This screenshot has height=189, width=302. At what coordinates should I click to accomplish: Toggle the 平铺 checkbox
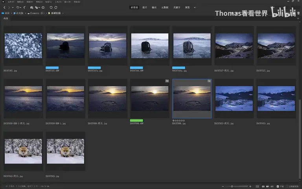278,186
